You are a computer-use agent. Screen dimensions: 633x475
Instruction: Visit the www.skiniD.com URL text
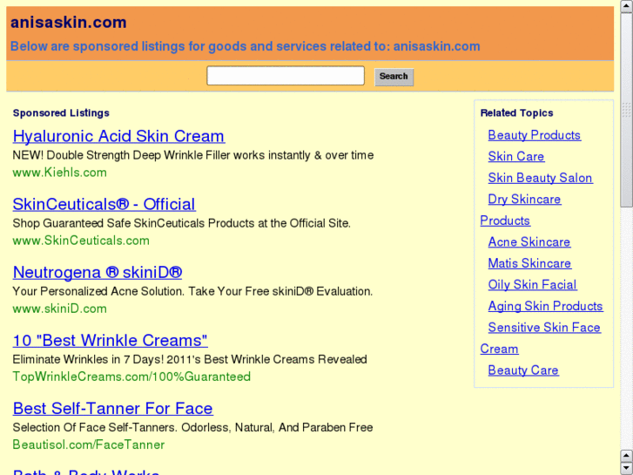(60, 309)
